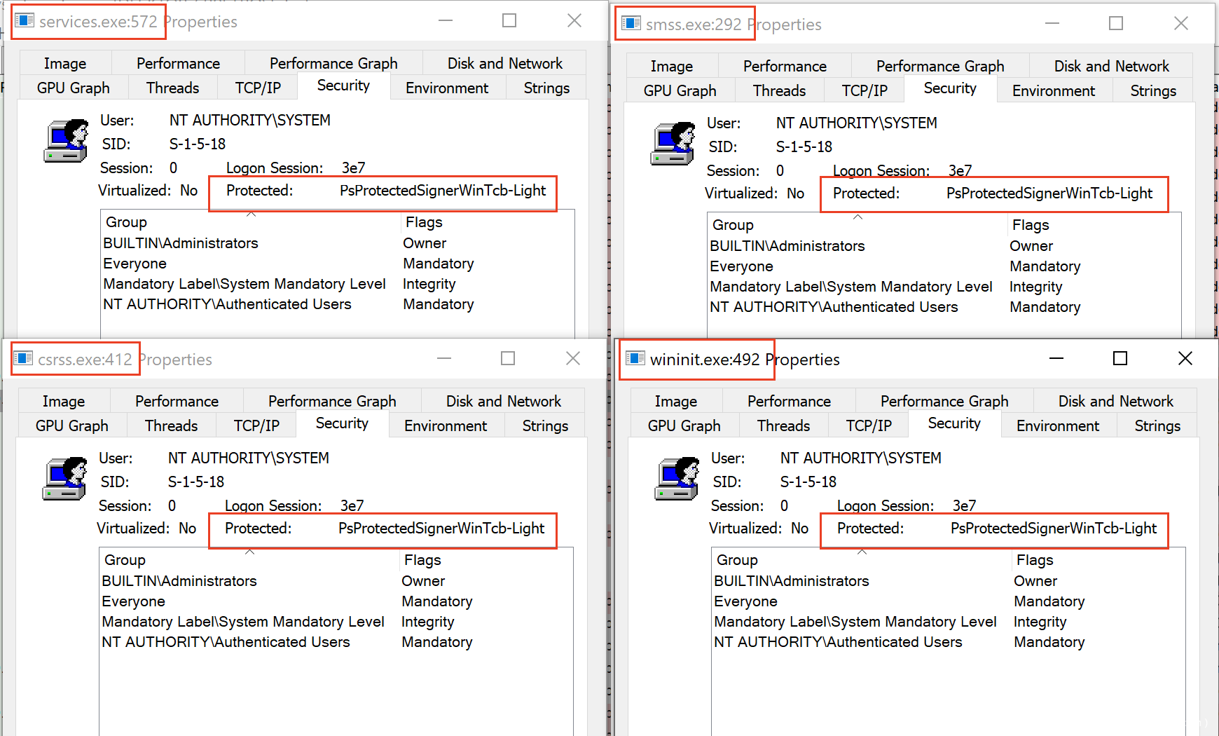Switch to Strings tab in services.exe window
Image resolution: width=1219 pixels, height=736 pixels.
click(546, 88)
